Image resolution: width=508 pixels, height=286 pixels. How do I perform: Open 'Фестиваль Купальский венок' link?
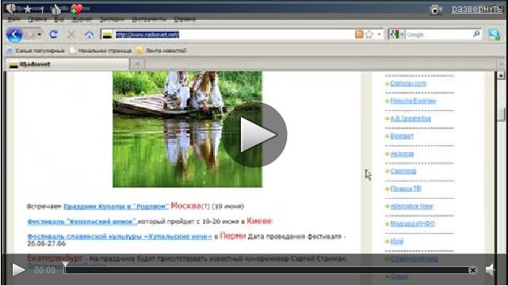pyautogui.click(x=82, y=222)
